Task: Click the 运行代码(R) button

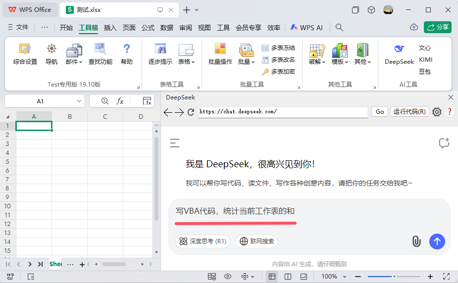Action: (409, 112)
